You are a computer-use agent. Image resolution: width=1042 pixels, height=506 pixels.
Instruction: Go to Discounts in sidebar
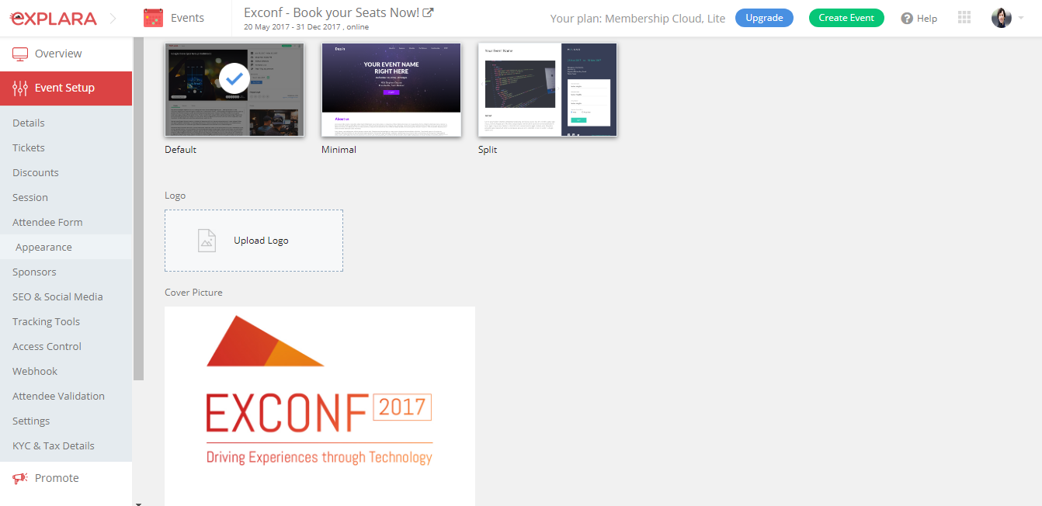36,172
